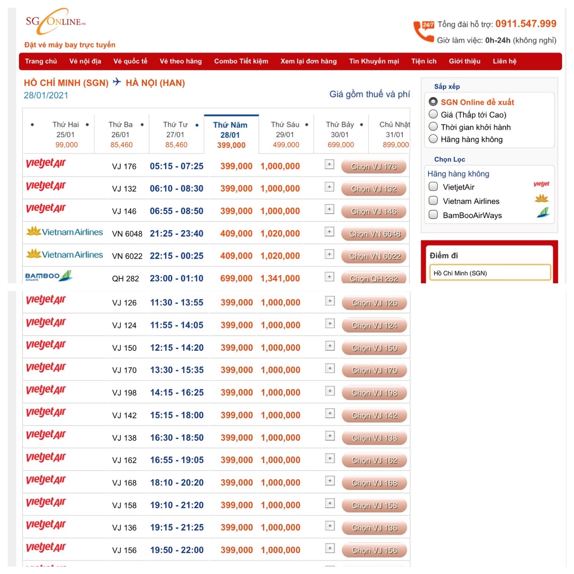The width and height of the screenshot is (574, 574).
Task: Select 'SGN Online đề xuất' sort option
Action: tap(433, 102)
